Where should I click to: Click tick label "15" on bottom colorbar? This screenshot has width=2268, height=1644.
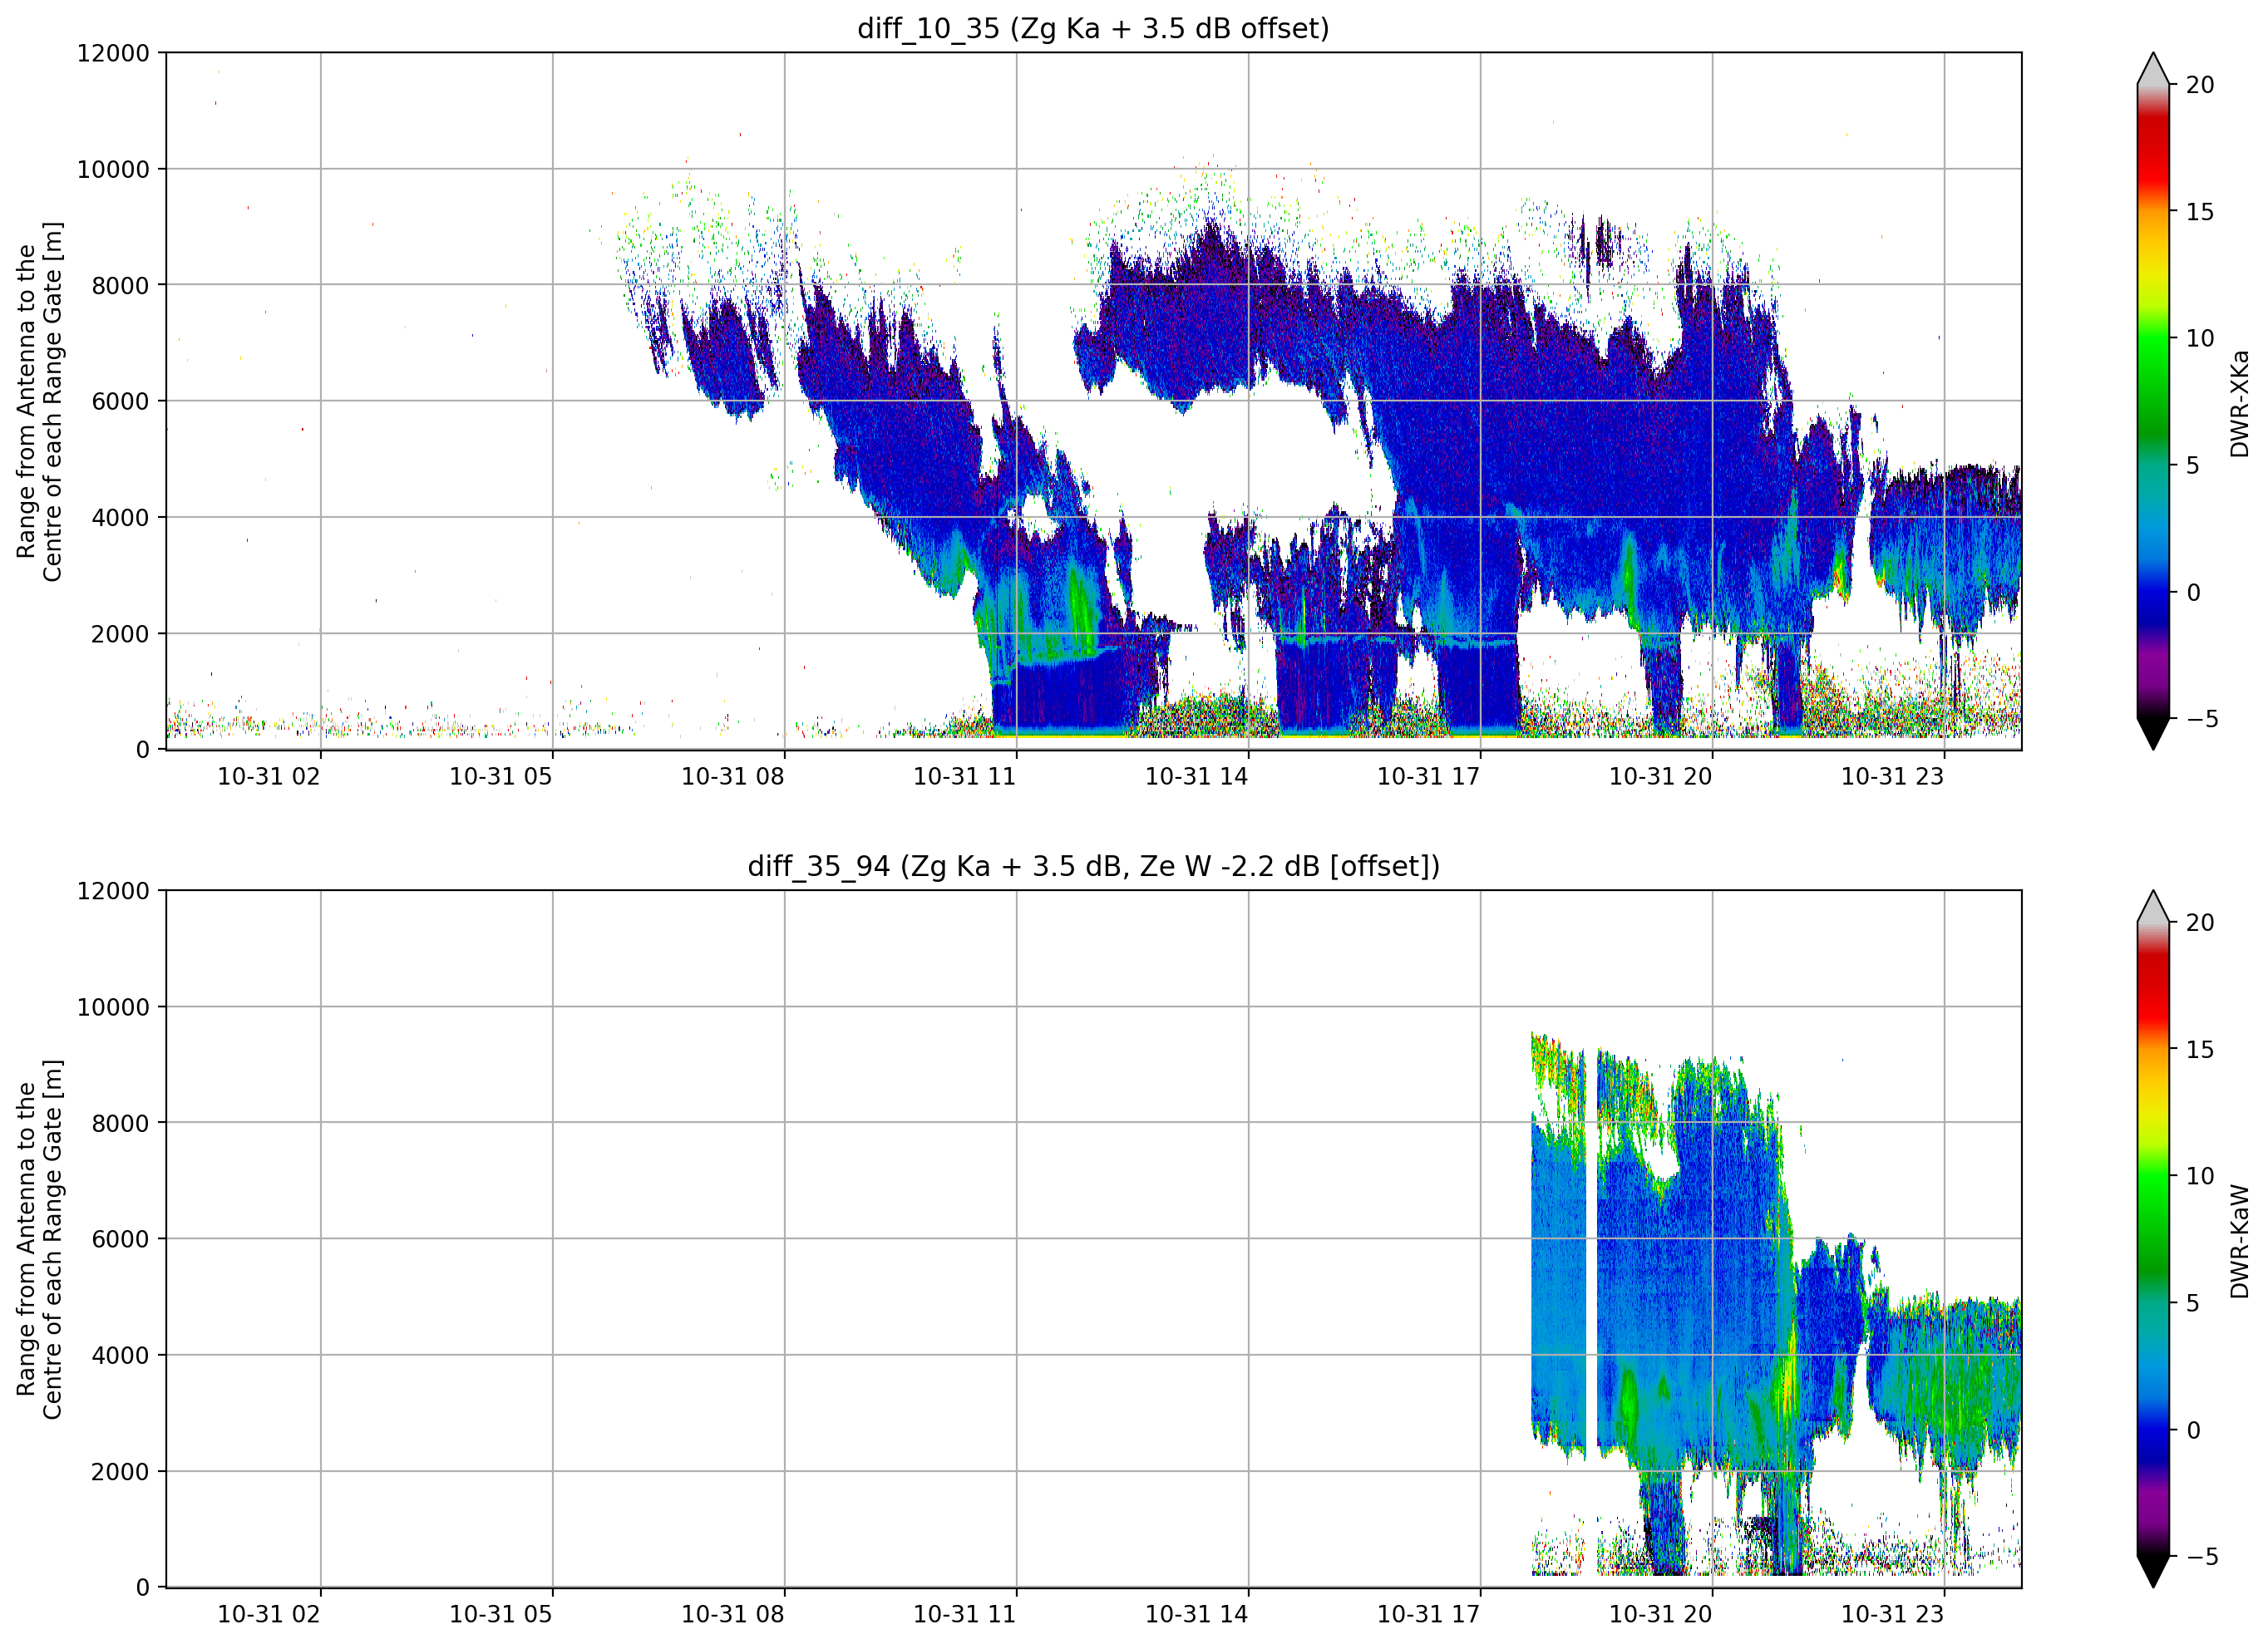point(2199,1050)
